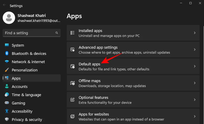Select Accounts in sidebar
204x124 pixels.
(32, 86)
